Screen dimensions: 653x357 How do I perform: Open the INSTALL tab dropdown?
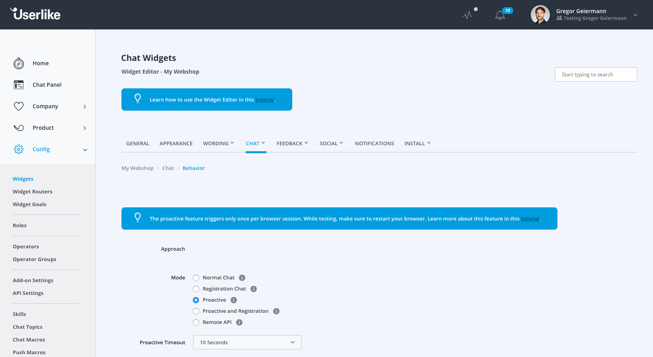418,143
